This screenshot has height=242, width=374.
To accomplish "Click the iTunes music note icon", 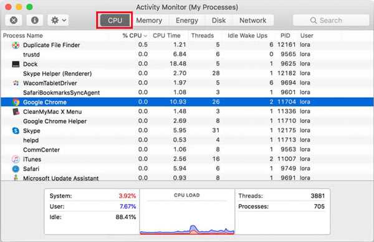I will coord(16,159).
